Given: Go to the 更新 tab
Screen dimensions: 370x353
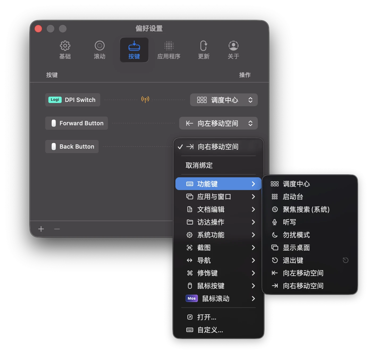Looking at the screenshot, I should (x=204, y=50).
